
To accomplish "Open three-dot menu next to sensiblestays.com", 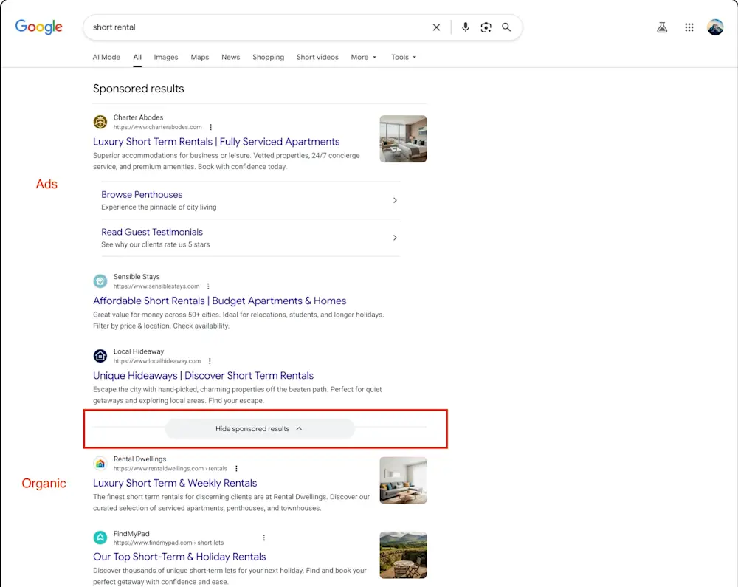I will [208, 286].
